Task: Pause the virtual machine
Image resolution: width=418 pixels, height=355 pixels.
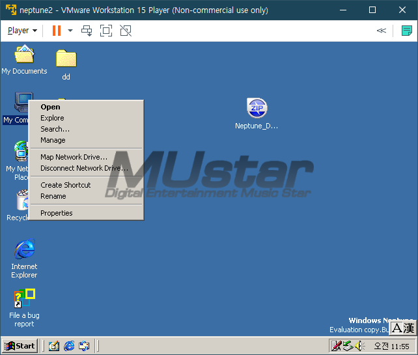Action: [57, 31]
